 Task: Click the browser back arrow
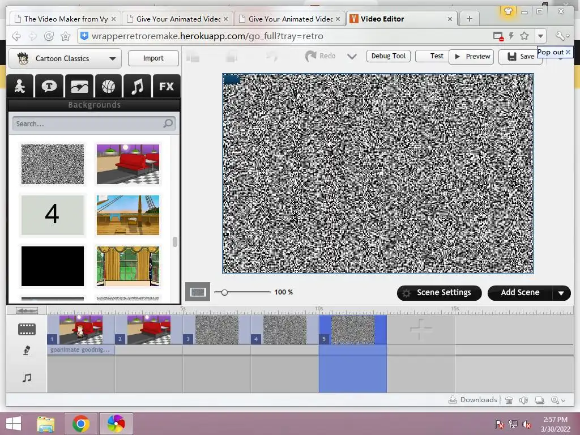(x=16, y=36)
